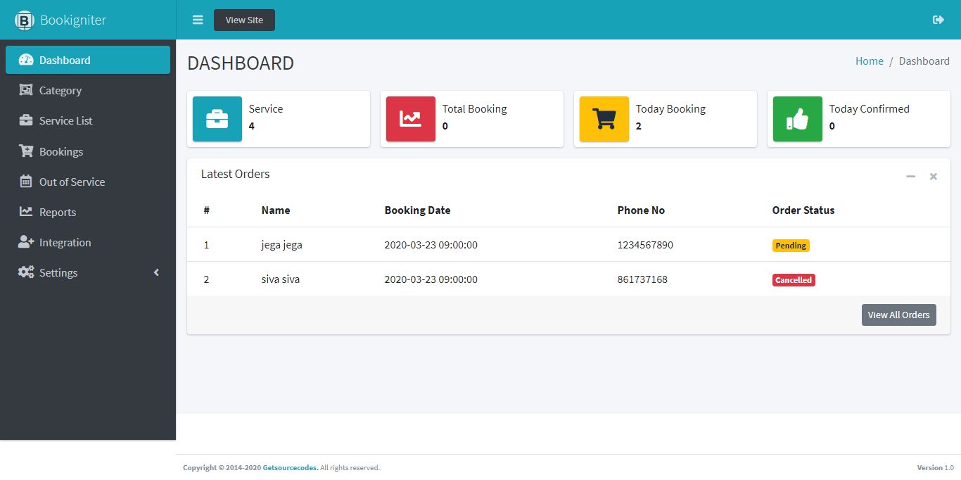The image size is (961, 480).
Task: Open the Category section via its icon
Action: tap(24, 90)
